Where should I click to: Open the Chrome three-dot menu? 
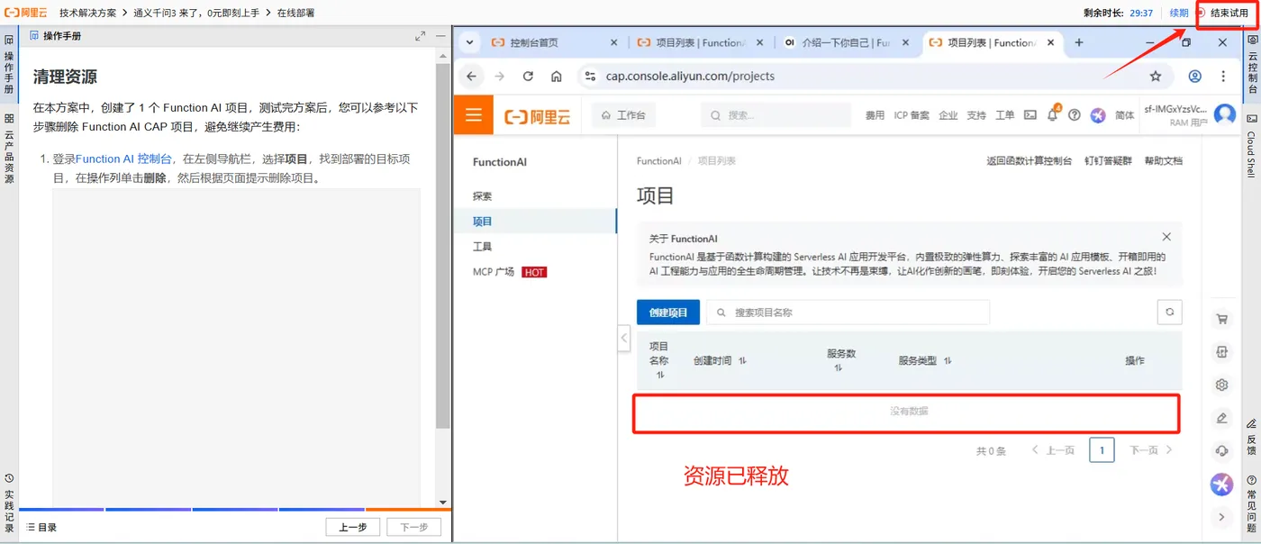[x=1223, y=77]
